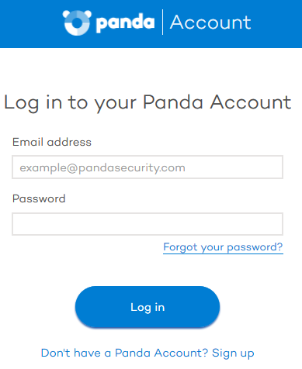The height and width of the screenshot is (369, 302).
Task: Focus the Password input box
Action: pyautogui.click(x=148, y=224)
